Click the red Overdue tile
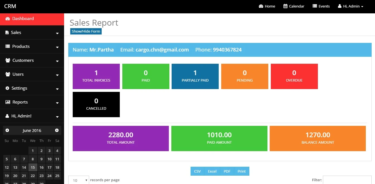 click(x=294, y=76)
